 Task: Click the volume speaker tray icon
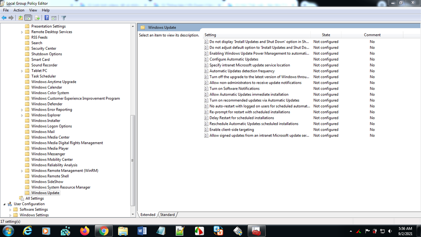[390, 231]
